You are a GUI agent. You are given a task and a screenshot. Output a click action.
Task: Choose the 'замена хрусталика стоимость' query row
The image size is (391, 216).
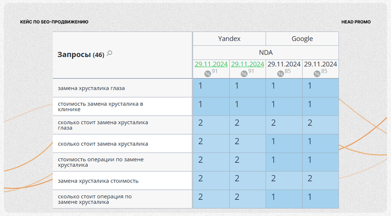click(x=98, y=181)
